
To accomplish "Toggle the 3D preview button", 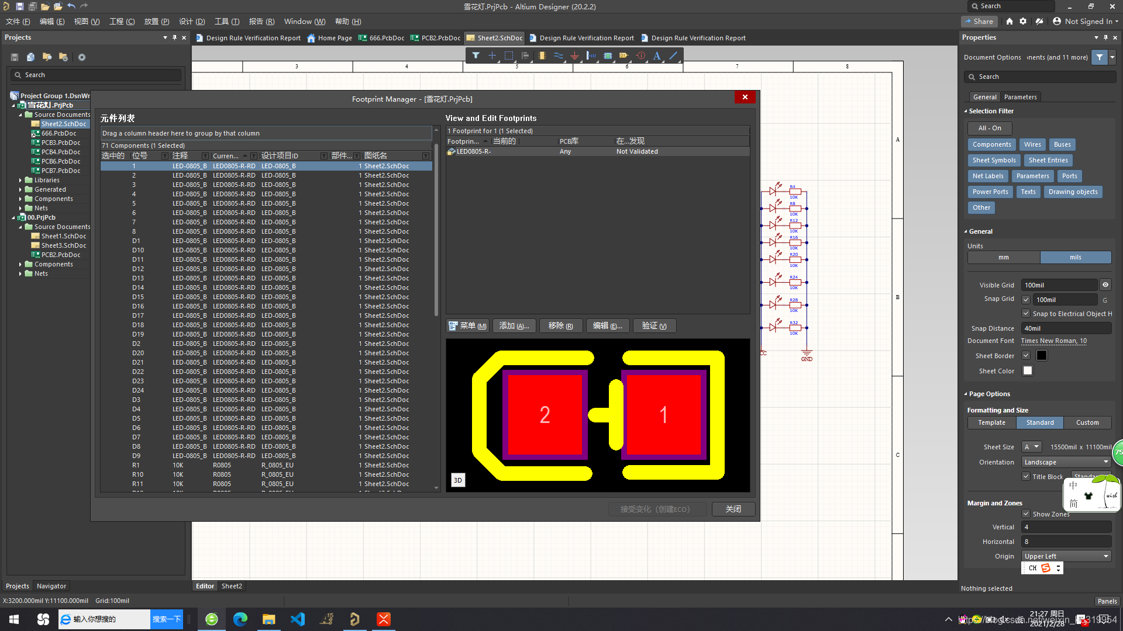I will pos(458,480).
